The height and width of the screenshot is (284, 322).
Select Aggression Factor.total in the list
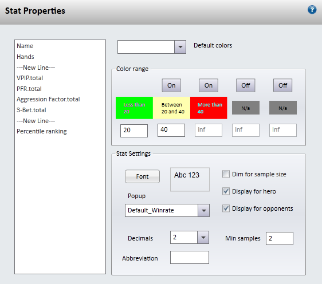[x=48, y=99]
